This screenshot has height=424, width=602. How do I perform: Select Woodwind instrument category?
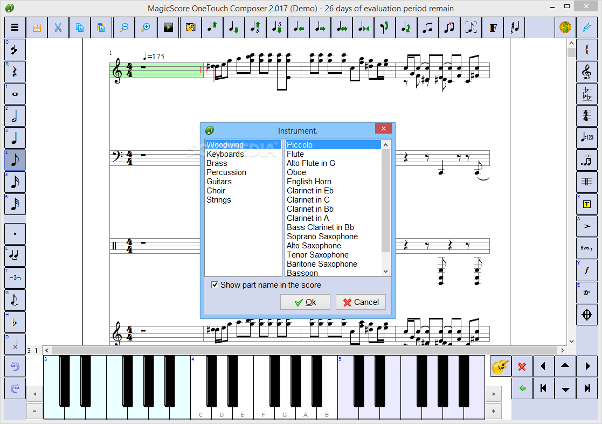243,145
